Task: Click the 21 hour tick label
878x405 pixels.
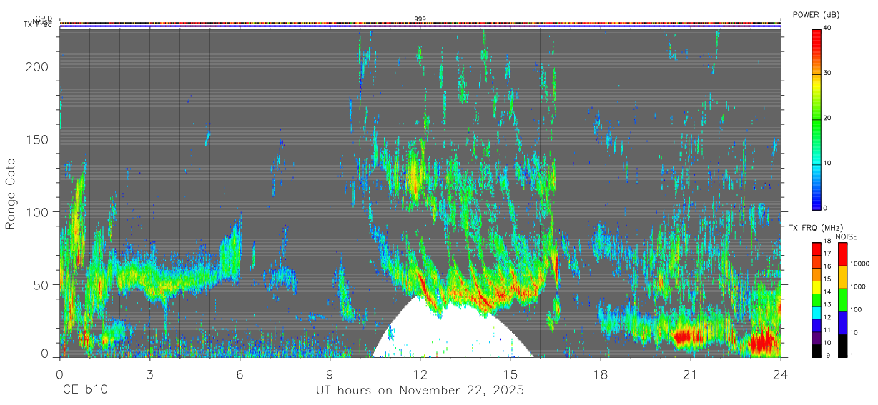Action: click(x=691, y=374)
